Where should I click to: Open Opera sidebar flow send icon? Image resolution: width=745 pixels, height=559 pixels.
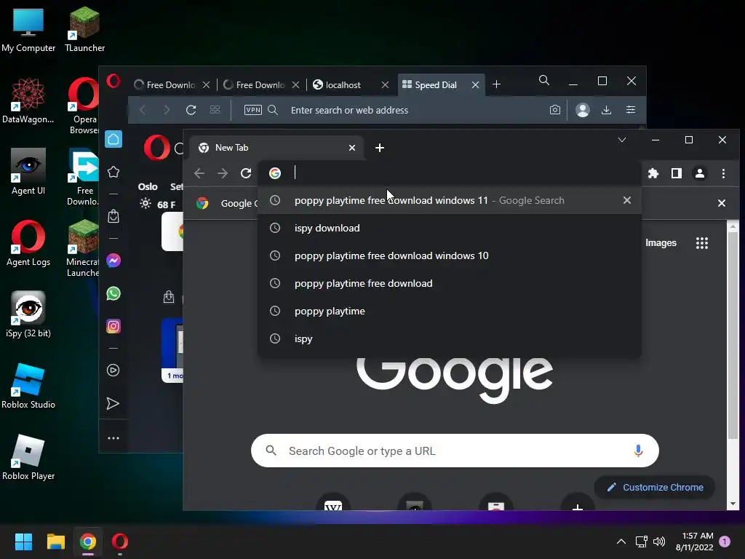[113, 403]
